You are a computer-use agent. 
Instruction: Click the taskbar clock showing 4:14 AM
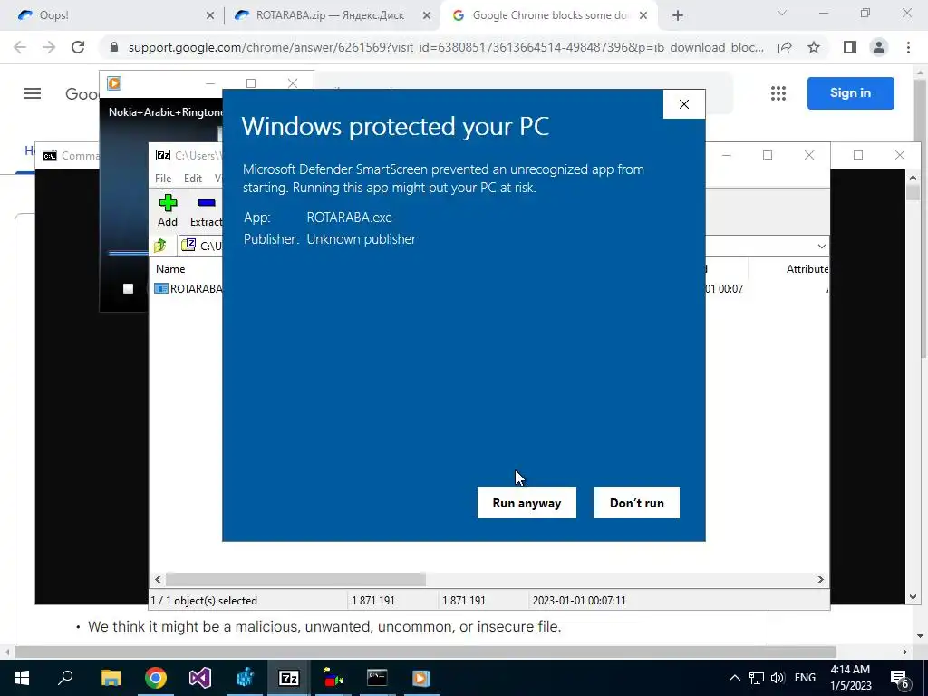pyautogui.click(x=850, y=678)
